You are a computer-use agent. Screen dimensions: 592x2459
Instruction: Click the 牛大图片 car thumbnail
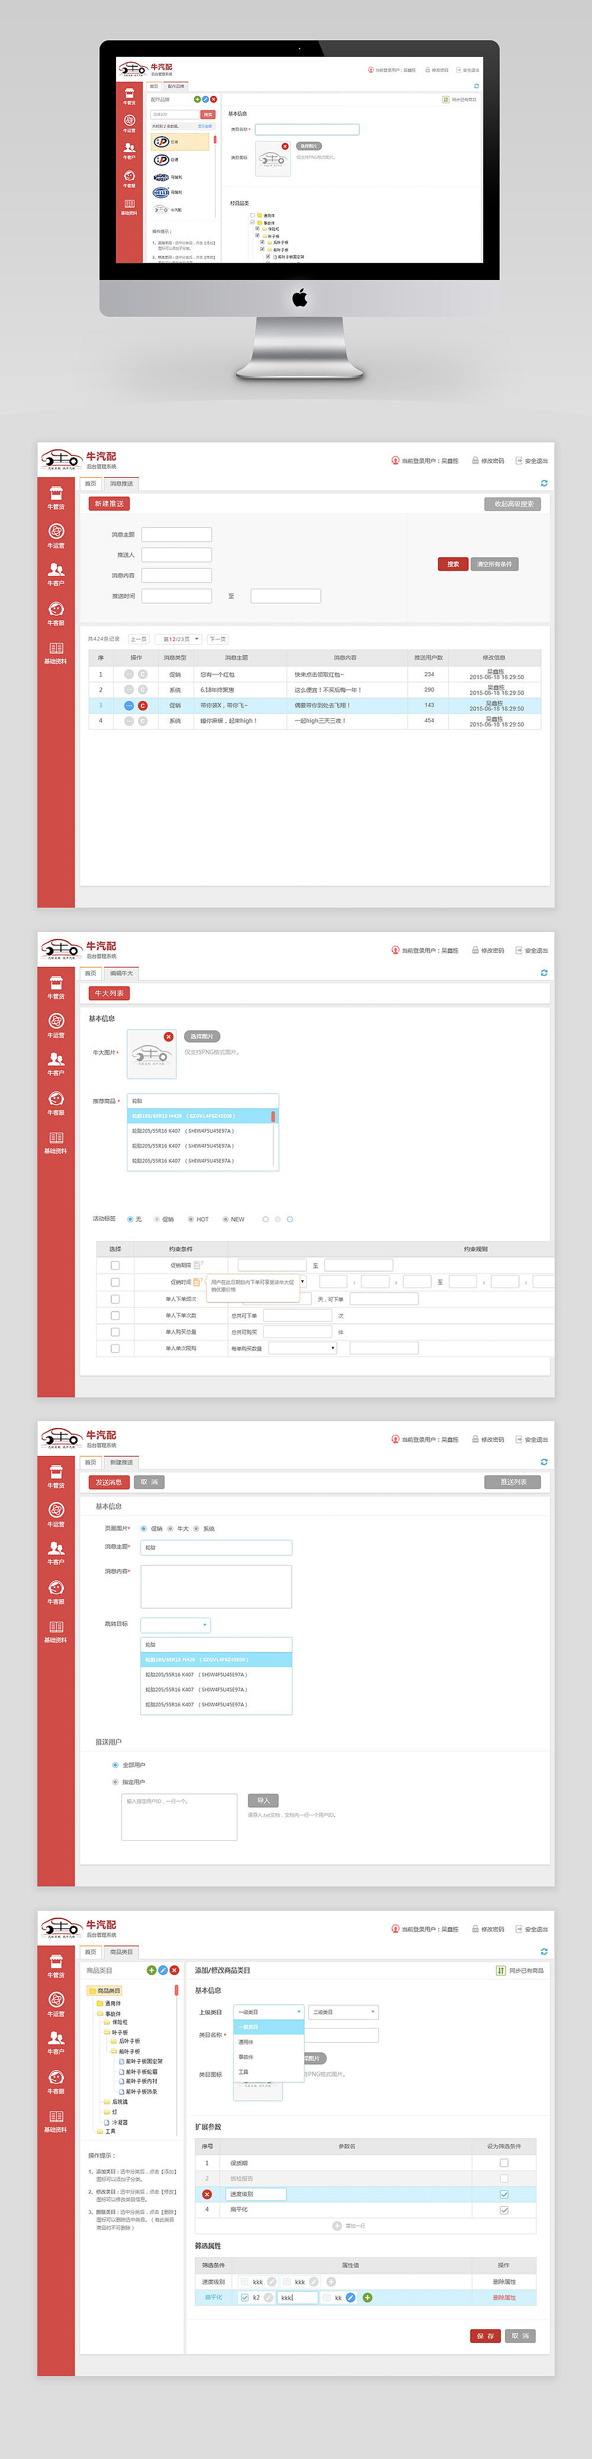coord(151,1055)
